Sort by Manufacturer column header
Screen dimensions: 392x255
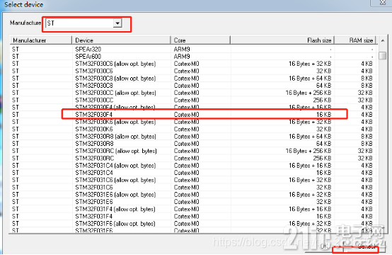pos(41,40)
